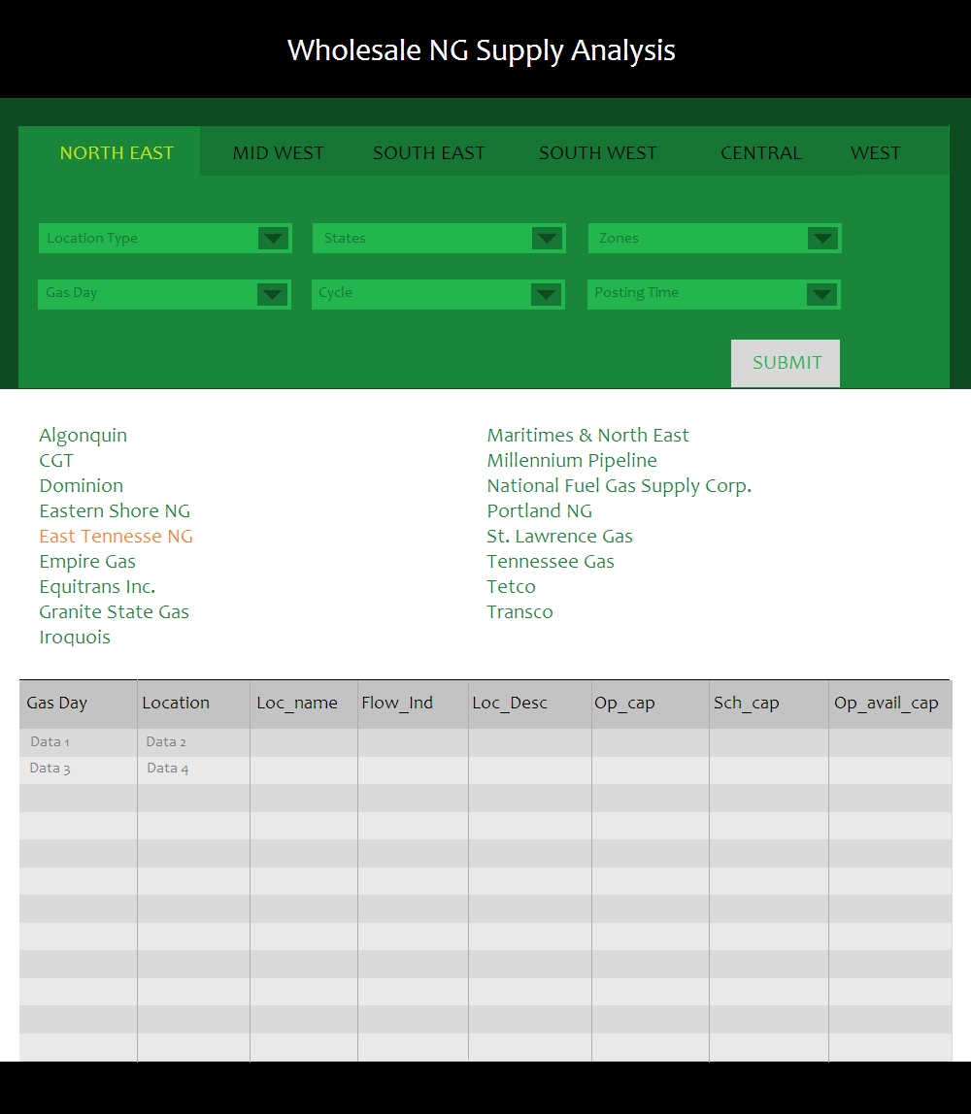
Task: Open the MID WEST region tab
Action: [278, 152]
